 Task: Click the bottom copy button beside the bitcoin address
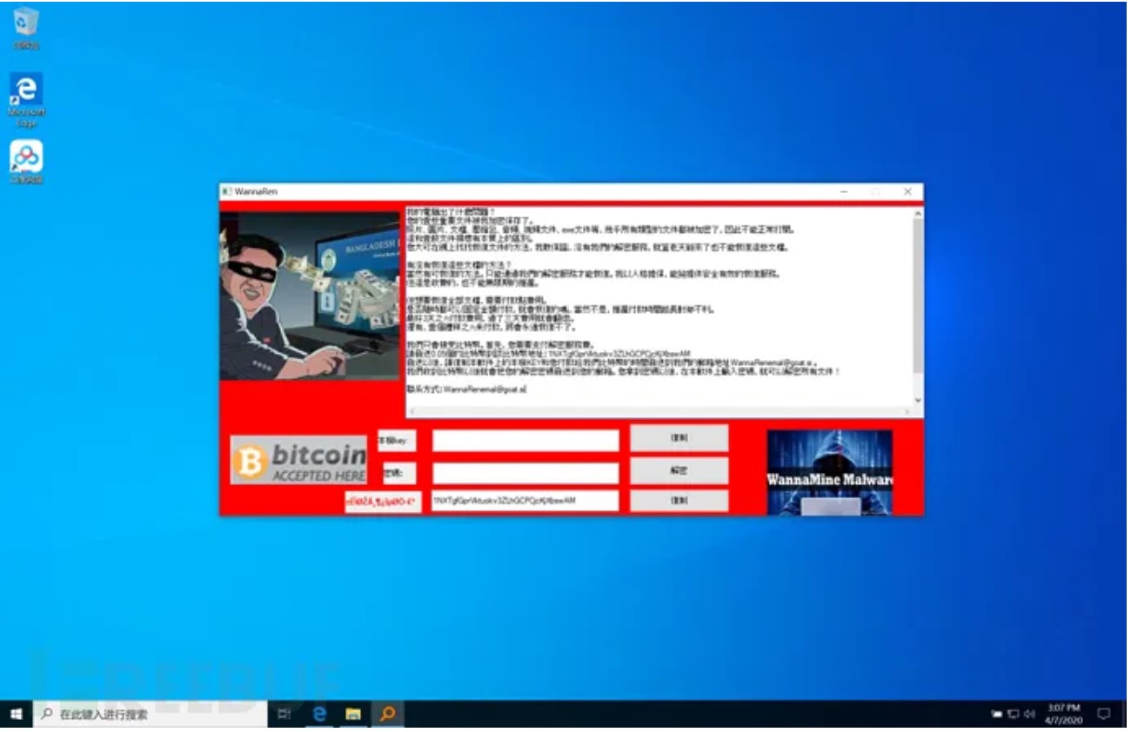coord(679,501)
